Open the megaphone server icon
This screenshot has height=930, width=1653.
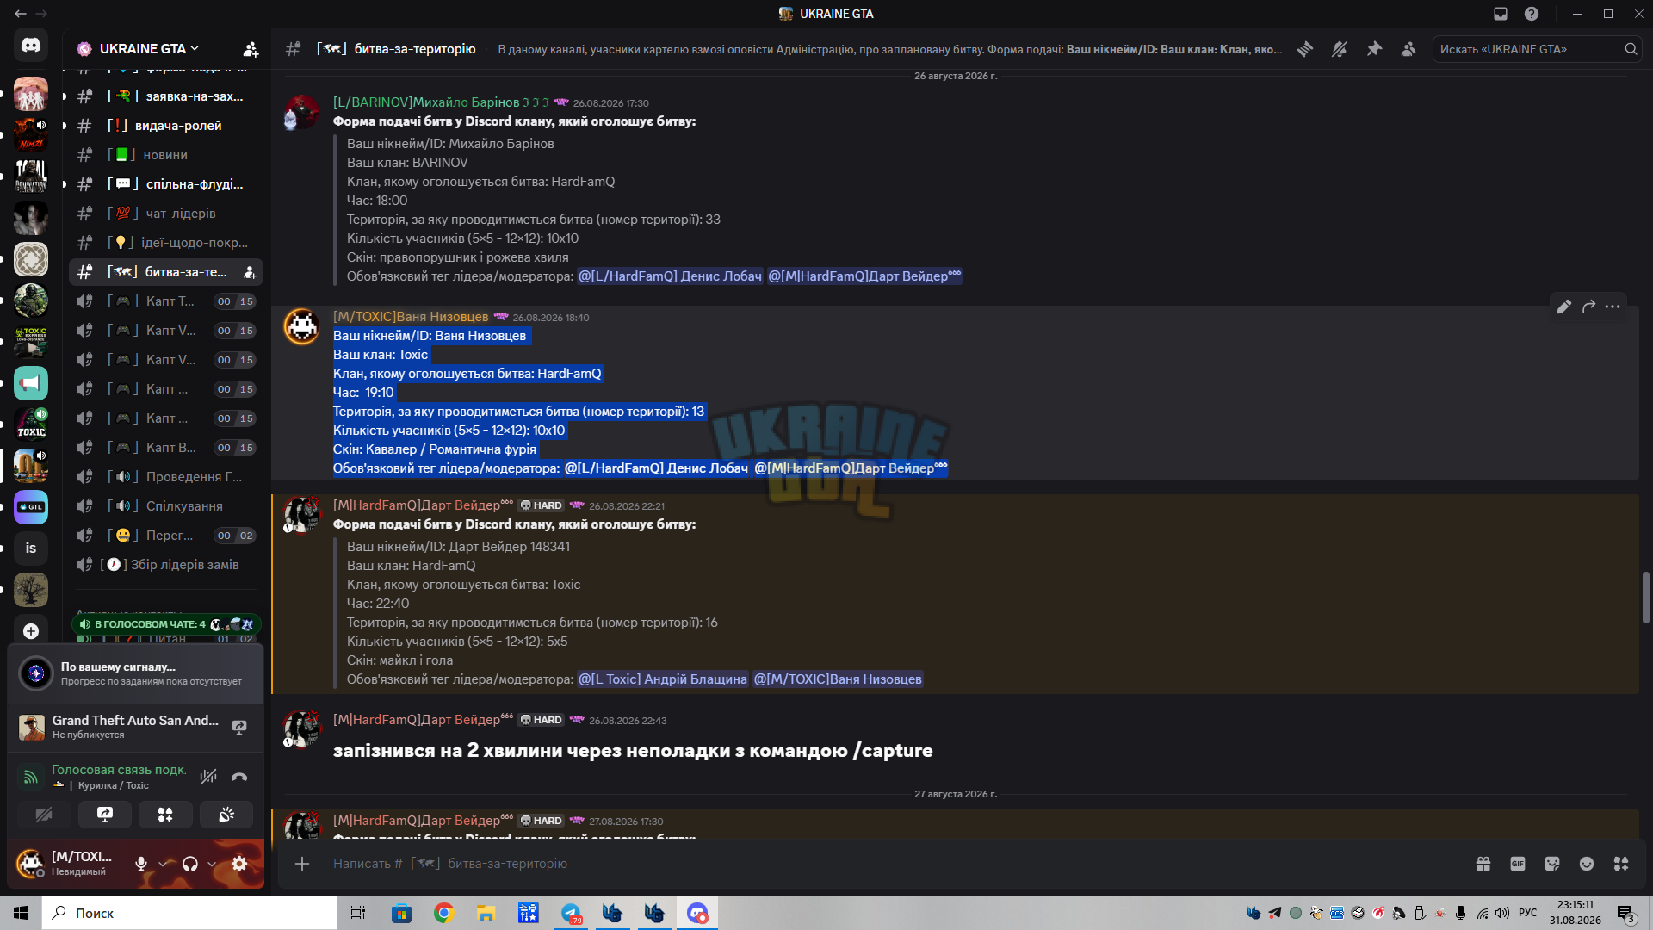click(x=31, y=383)
